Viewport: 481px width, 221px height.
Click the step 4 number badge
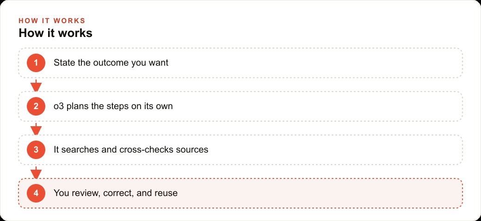tap(36, 193)
